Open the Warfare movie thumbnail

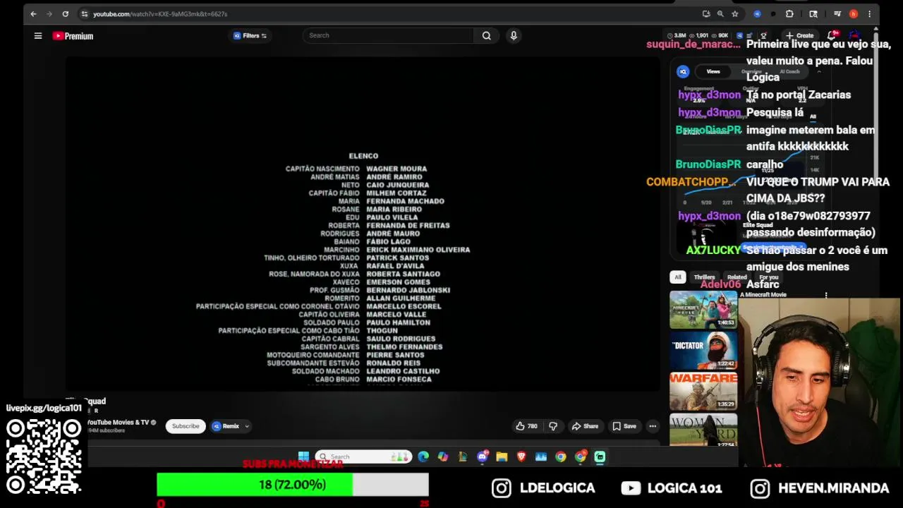(x=703, y=391)
